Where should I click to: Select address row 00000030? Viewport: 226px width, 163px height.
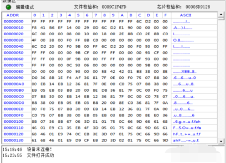(14, 40)
